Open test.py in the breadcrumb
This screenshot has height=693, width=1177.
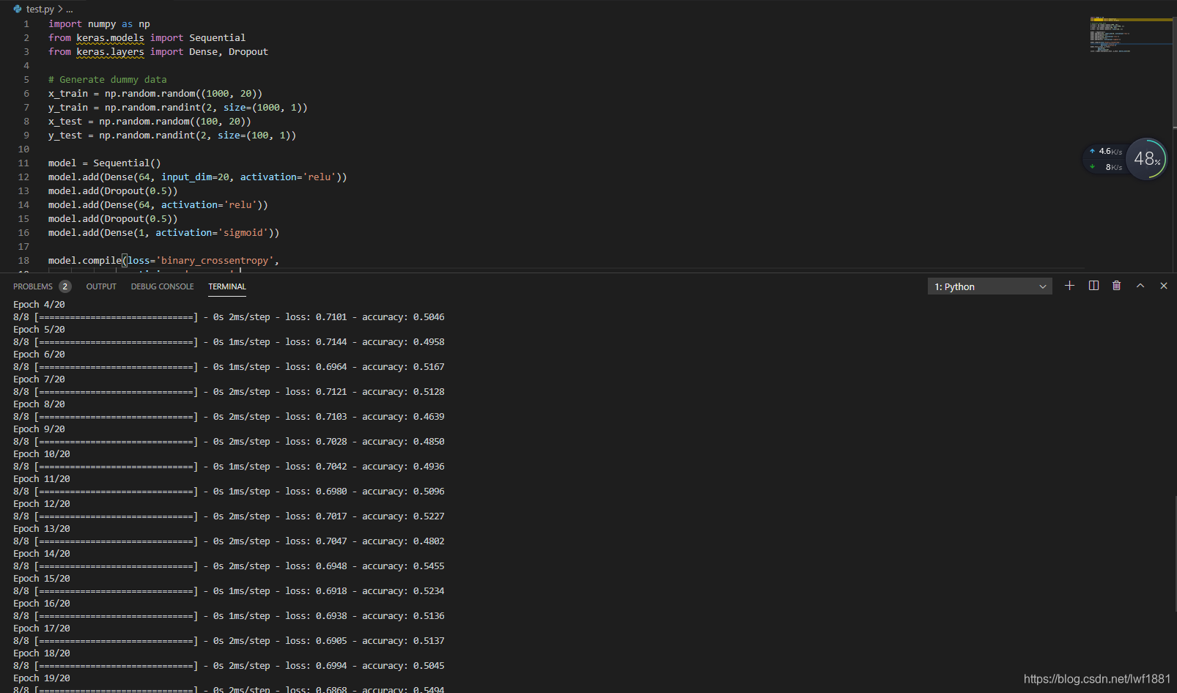40,9
